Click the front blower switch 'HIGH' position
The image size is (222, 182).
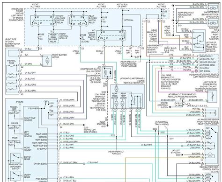(x=51, y=115)
